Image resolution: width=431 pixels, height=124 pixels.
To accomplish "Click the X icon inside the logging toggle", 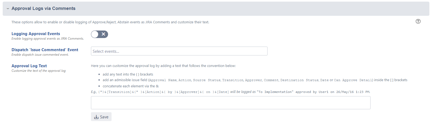I will [x=104, y=34].
